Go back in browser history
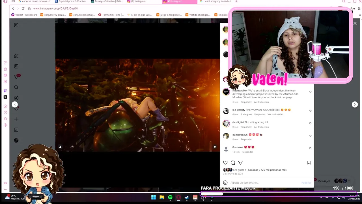 [13, 8]
